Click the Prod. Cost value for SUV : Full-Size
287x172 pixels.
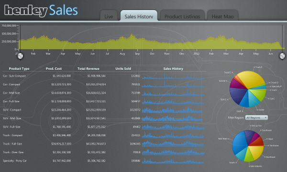click(x=62, y=127)
